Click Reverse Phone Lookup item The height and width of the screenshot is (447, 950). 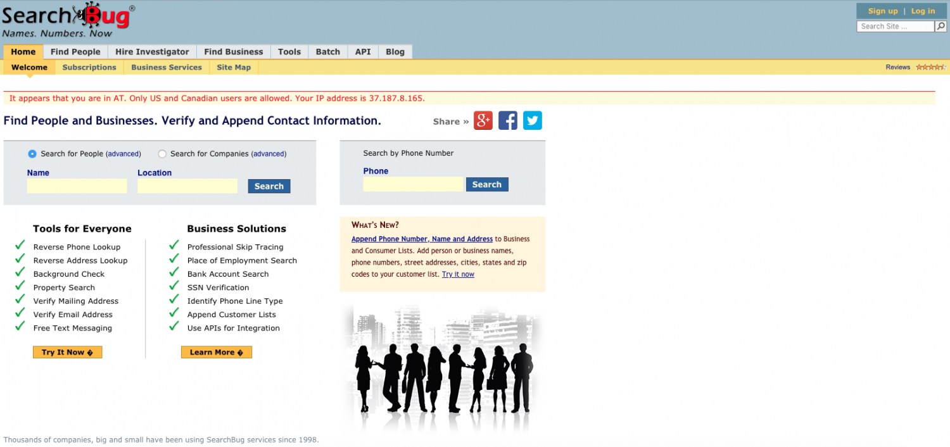(77, 247)
